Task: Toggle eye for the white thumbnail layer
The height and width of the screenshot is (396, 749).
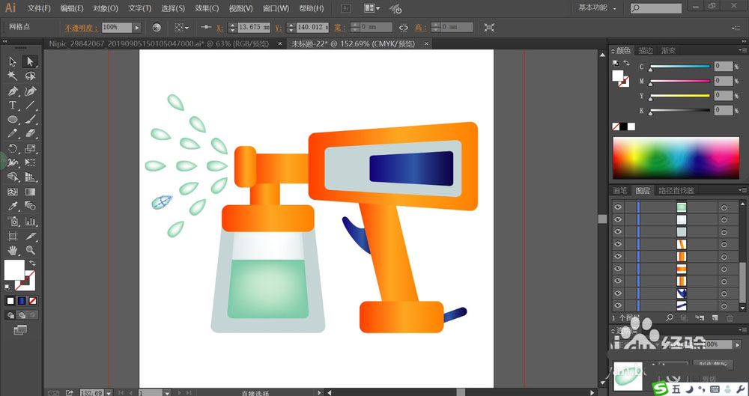Action: click(x=618, y=220)
